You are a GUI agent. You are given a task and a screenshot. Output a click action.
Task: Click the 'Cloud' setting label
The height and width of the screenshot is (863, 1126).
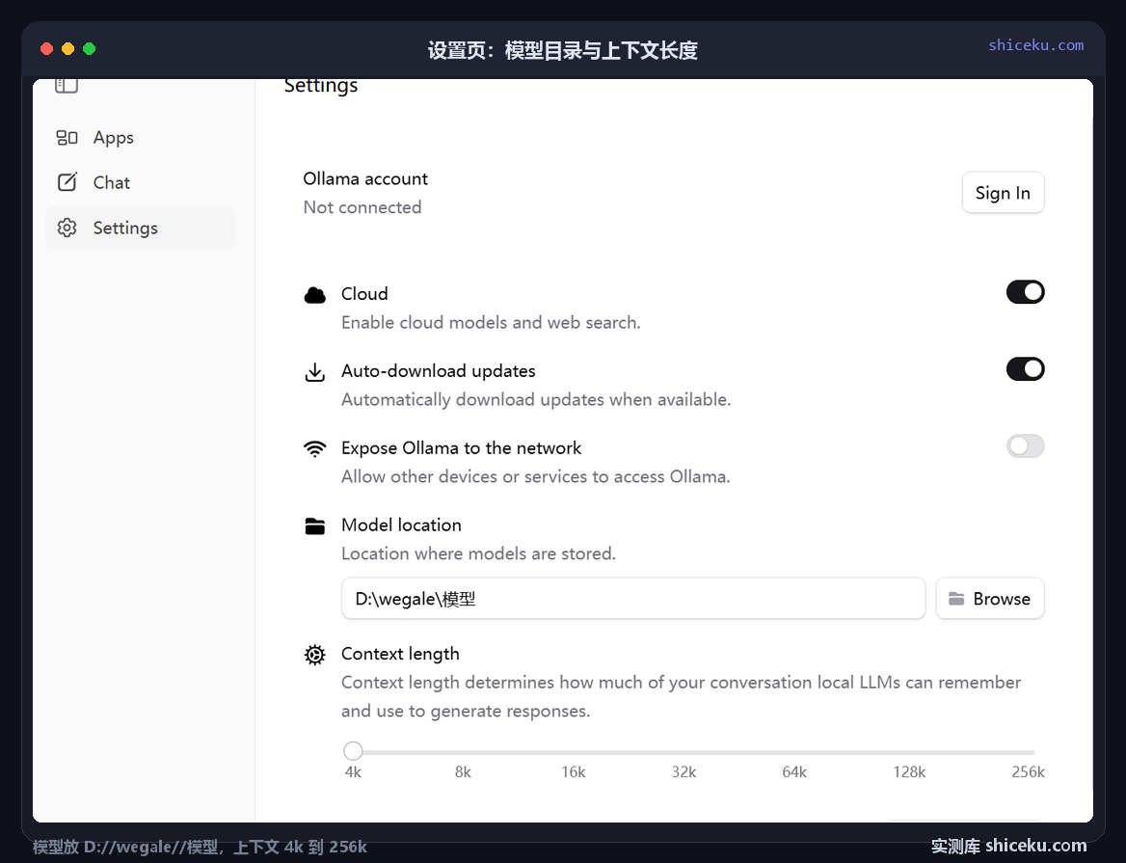click(x=364, y=294)
